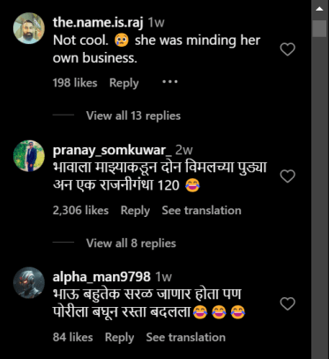Like the.name.is.raj's comment with heart icon
The width and height of the screenshot is (329, 359).
click(288, 49)
